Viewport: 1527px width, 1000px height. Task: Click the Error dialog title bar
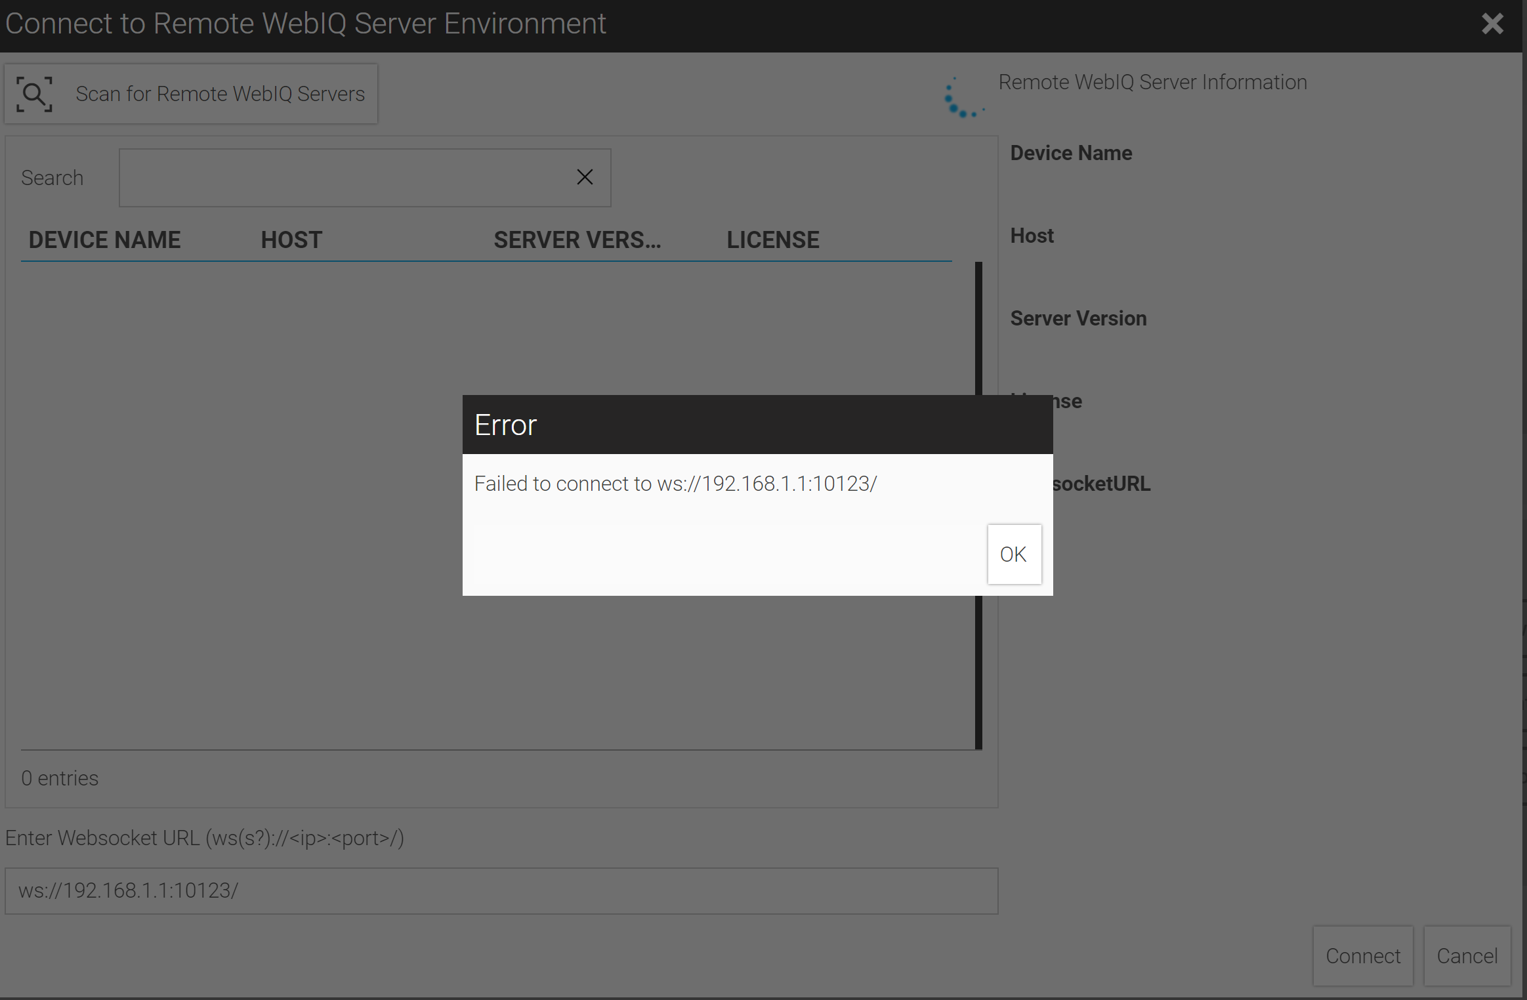(757, 425)
